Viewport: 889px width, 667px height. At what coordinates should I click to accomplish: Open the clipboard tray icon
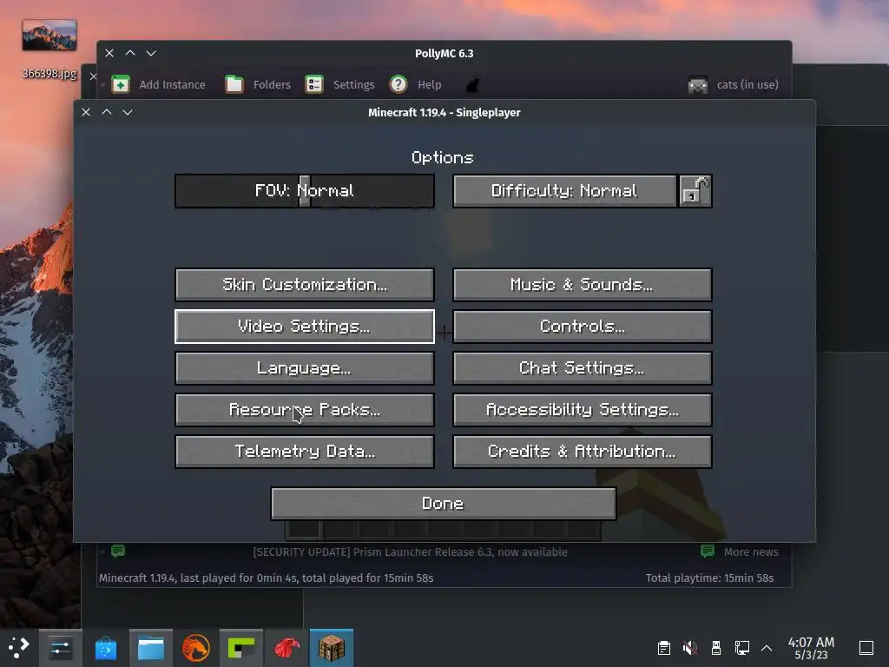coord(664,648)
